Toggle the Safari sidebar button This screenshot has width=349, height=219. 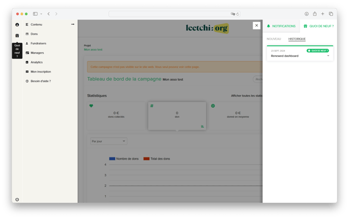35,14
